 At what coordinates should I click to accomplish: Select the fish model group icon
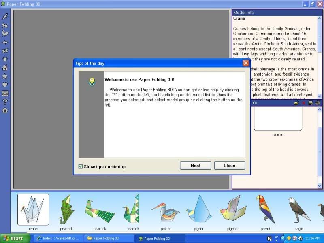pos(5,43)
